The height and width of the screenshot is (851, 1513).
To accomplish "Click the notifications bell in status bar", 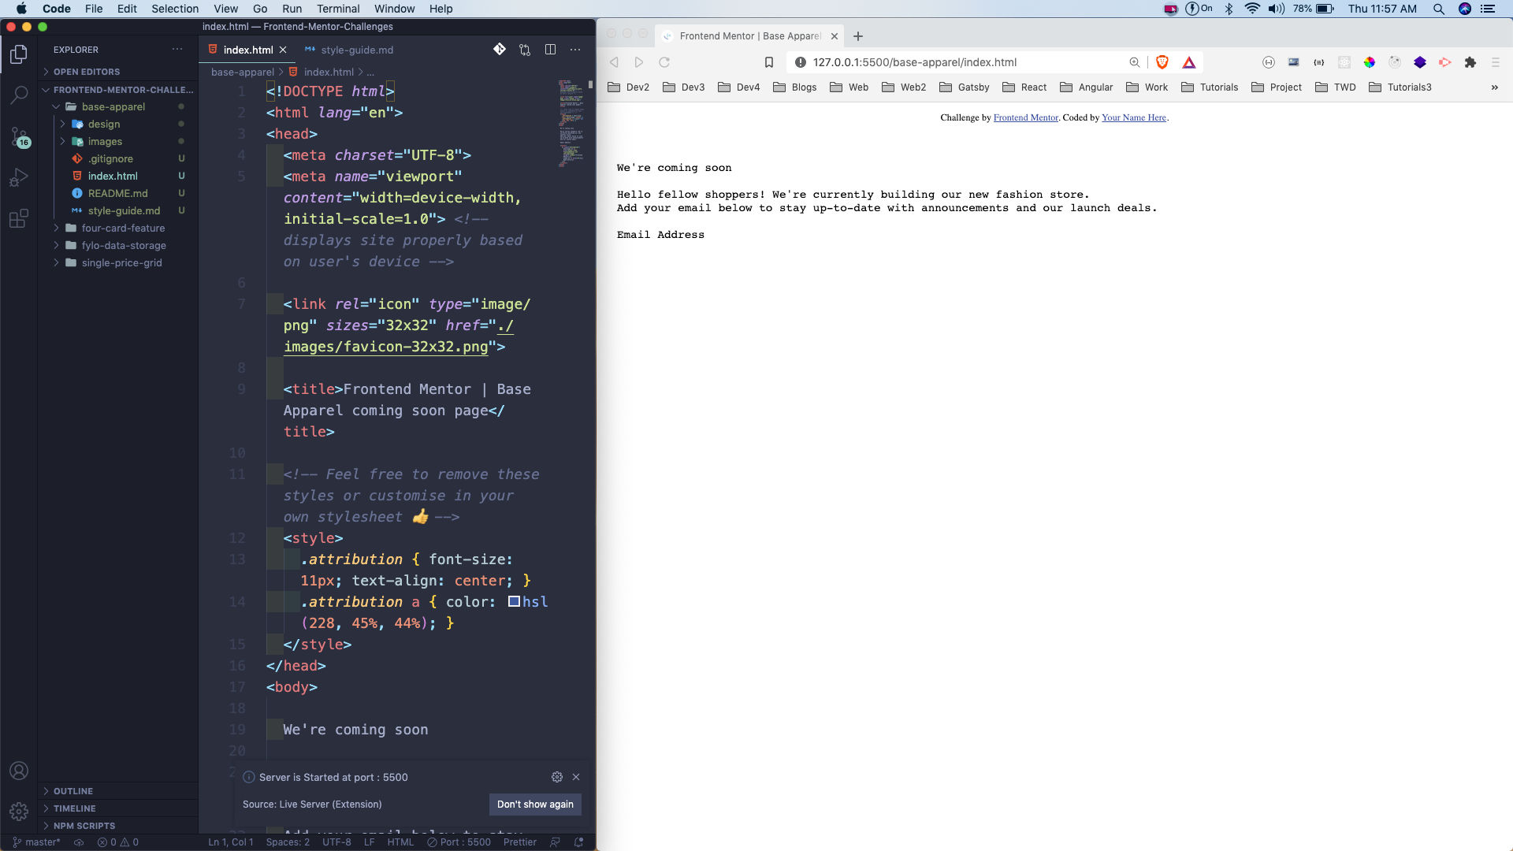I will coord(579,842).
